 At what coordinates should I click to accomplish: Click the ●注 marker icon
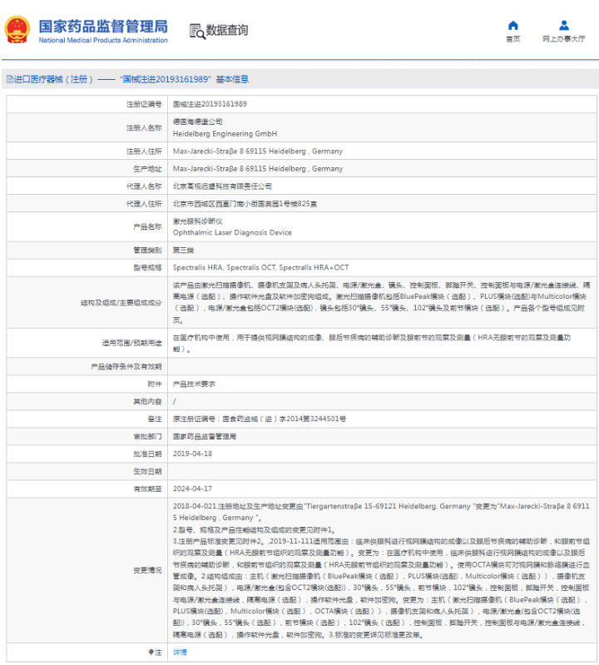151,653
